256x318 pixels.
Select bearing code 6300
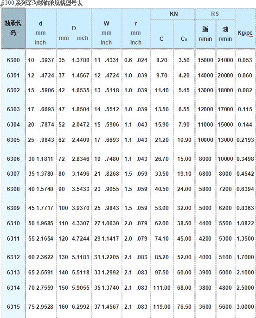point(13,60)
